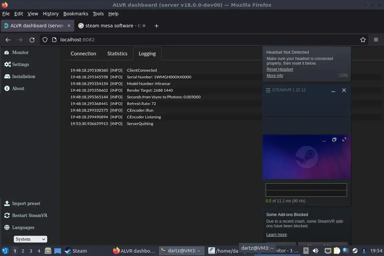Open the Bookmarks menu

pyautogui.click(x=76, y=14)
